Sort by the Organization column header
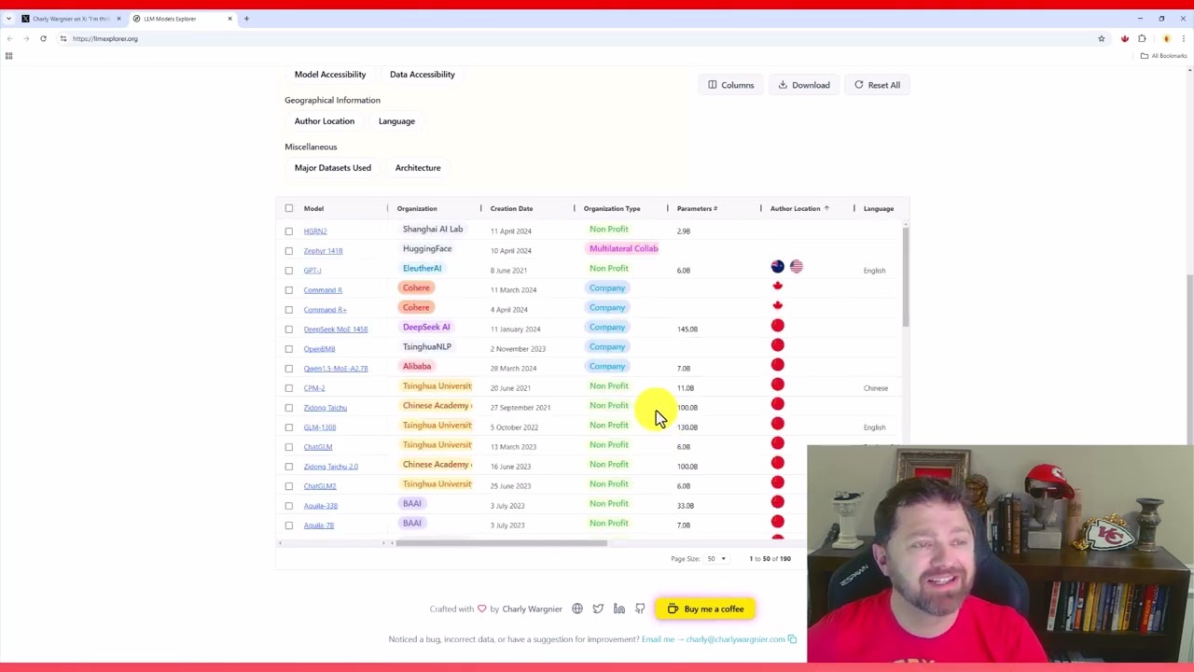Image resolution: width=1194 pixels, height=672 pixels. [x=417, y=208]
